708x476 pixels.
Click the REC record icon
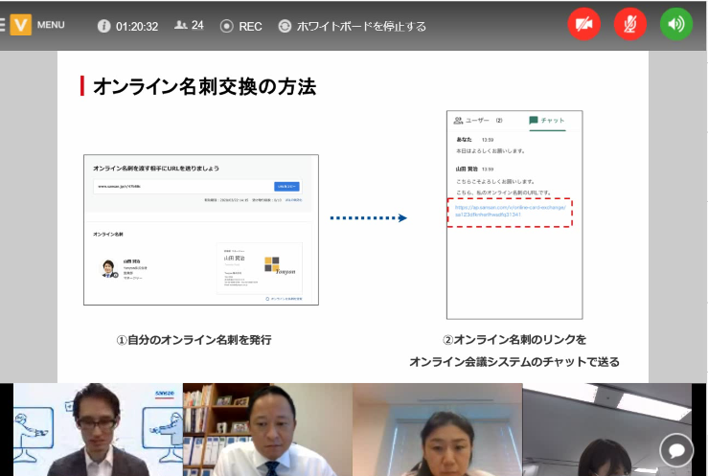(x=226, y=26)
